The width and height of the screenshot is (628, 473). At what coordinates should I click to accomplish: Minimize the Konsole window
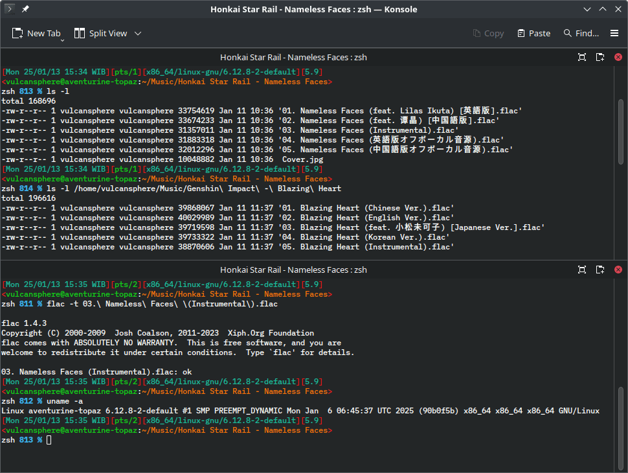587,9
